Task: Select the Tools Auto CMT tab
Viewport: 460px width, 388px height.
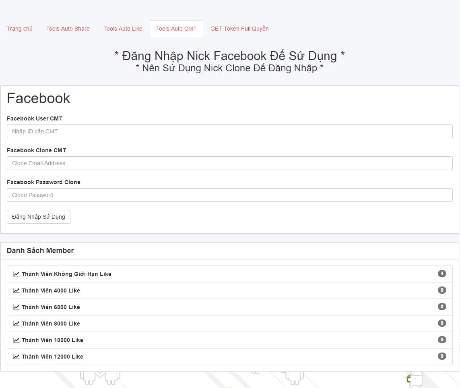Action: pyautogui.click(x=176, y=29)
